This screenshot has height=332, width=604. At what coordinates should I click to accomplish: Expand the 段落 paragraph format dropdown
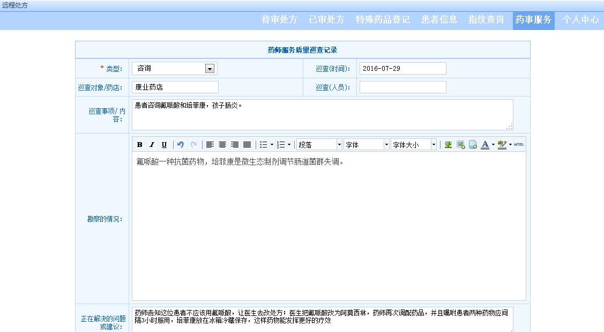(x=319, y=145)
